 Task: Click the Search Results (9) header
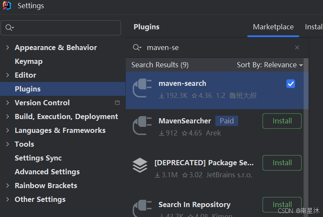coord(160,65)
